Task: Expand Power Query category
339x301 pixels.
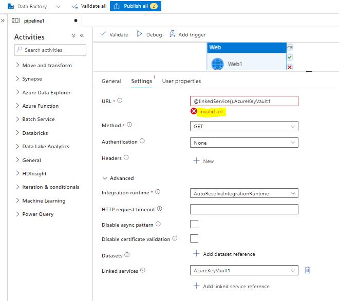Action: 34,214
